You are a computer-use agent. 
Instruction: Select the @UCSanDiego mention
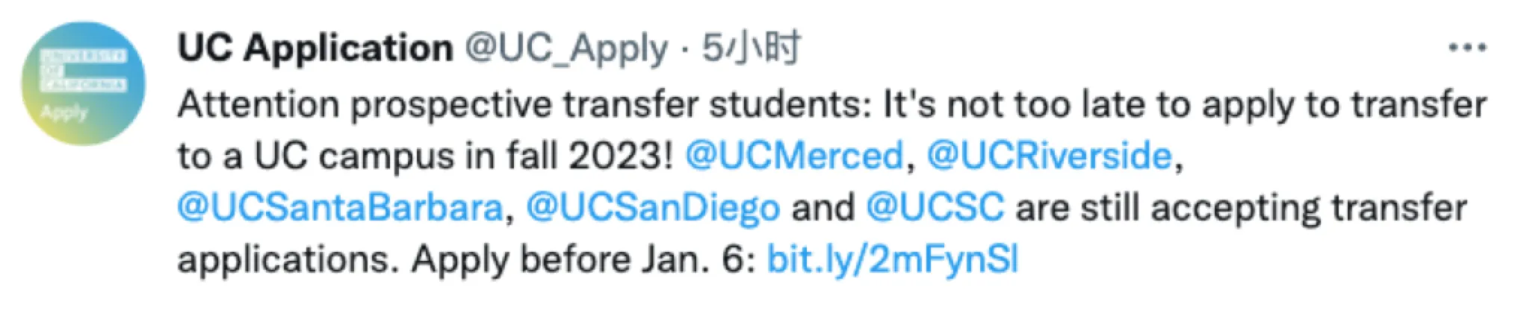pyautogui.click(x=653, y=208)
